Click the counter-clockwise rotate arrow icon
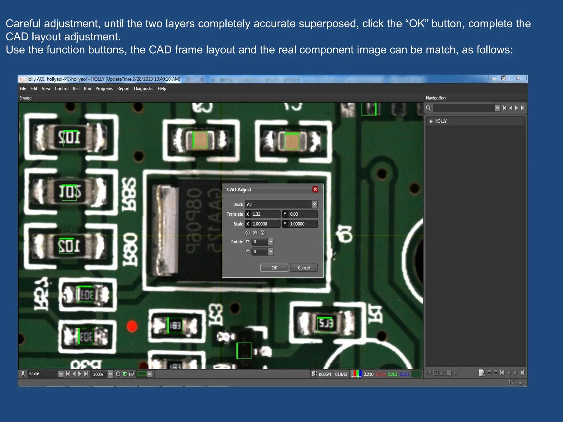Image resolution: width=563 pixels, height=422 pixels. (x=248, y=251)
